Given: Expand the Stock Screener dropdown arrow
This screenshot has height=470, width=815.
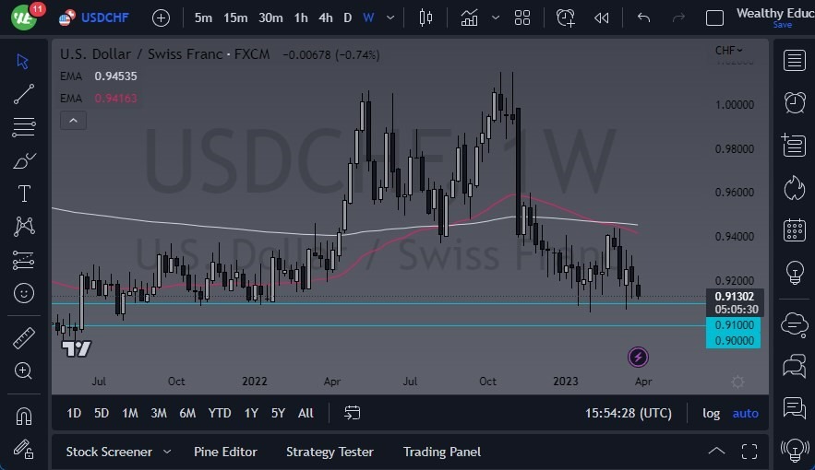Looking at the screenshot, I should pyautogui.click(x=167, y=452).
